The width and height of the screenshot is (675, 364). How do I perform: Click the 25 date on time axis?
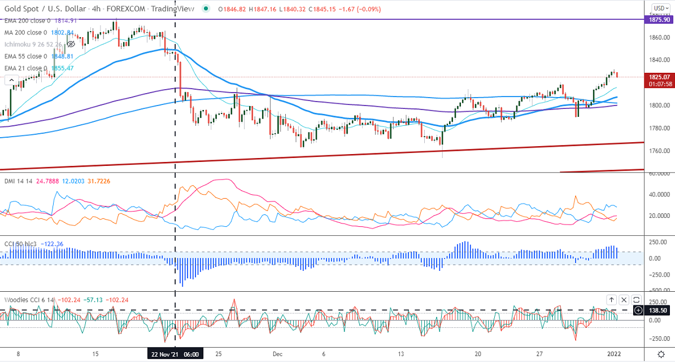pyautogui.click(x=219, y=354)
